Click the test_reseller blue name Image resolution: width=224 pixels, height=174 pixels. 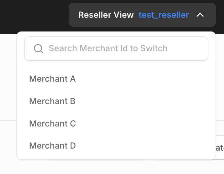pos(163,15)
